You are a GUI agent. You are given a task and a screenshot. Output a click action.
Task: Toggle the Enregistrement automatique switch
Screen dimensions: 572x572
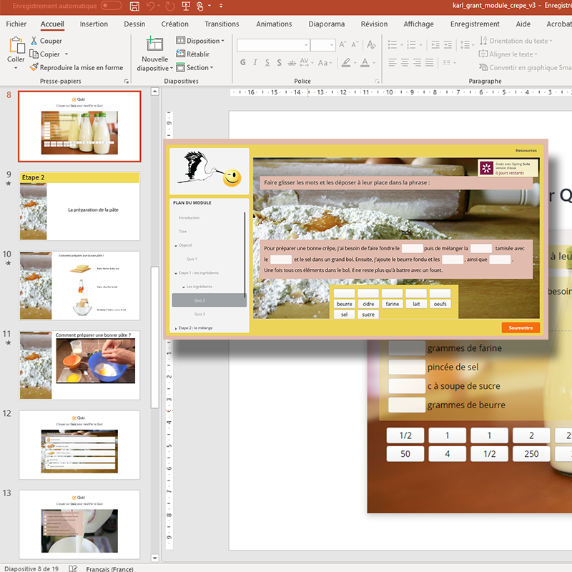pyautogui.click(x=111, y=6)
